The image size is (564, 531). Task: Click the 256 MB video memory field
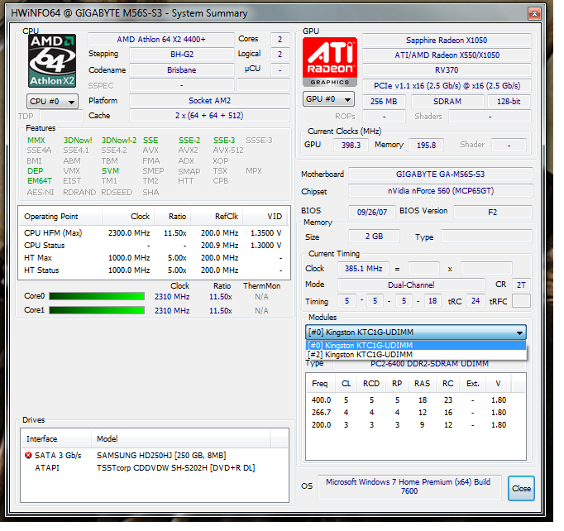(384, 102)
